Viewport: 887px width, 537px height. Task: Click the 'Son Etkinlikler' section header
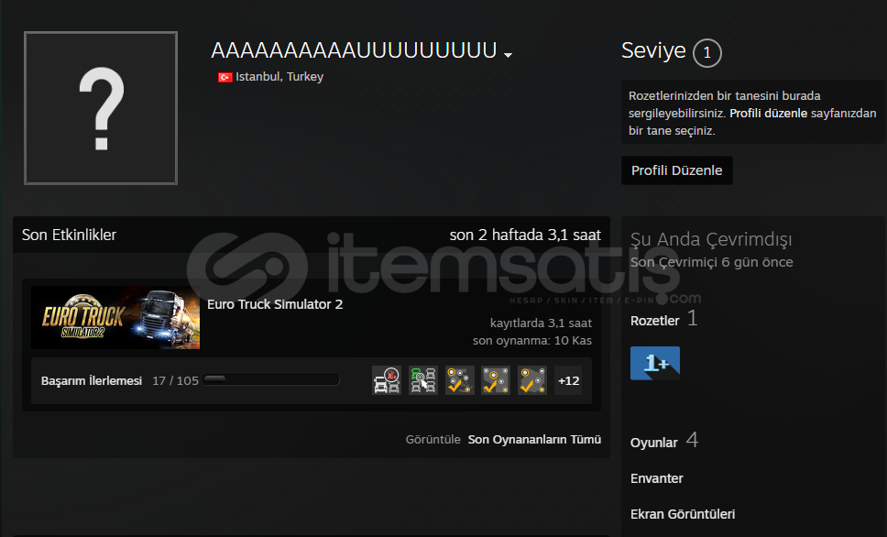(x=69, y=235)
